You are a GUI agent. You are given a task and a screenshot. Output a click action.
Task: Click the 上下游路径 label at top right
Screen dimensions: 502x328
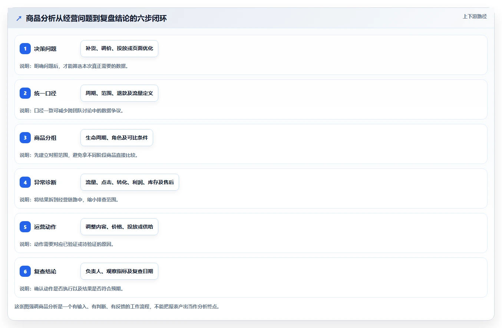475,16
